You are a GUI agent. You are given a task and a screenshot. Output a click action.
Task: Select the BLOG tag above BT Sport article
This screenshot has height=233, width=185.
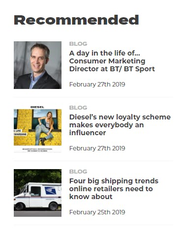point(78,44)
